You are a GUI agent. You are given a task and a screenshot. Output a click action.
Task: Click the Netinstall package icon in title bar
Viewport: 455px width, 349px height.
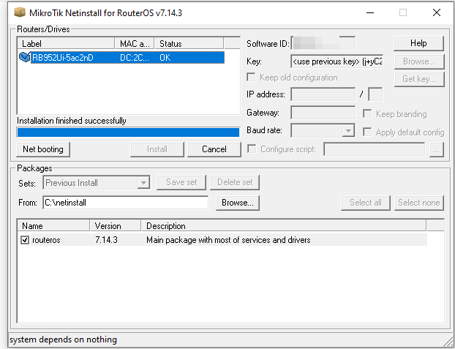point(20,12)
